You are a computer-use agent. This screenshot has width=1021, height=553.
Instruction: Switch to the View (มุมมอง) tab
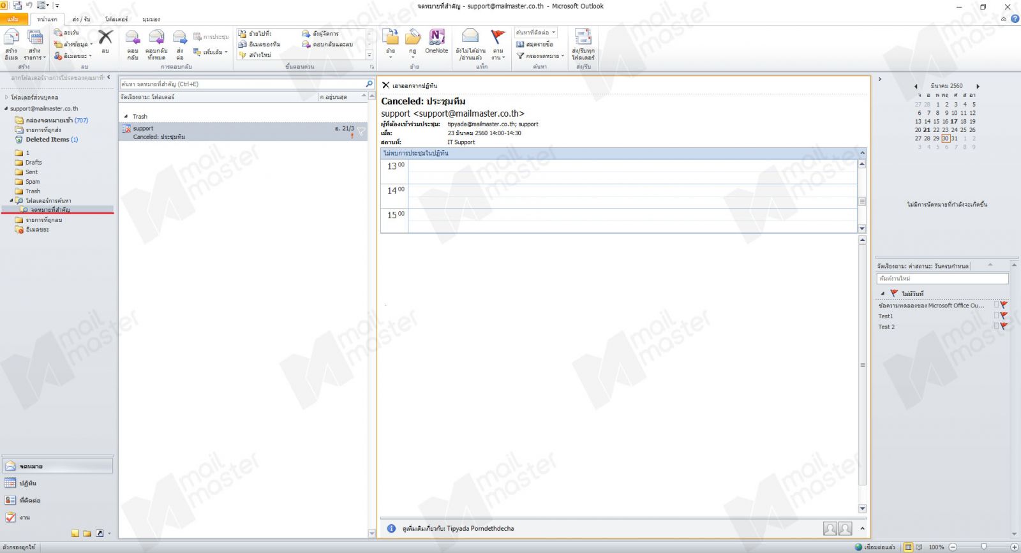(151, 19)
